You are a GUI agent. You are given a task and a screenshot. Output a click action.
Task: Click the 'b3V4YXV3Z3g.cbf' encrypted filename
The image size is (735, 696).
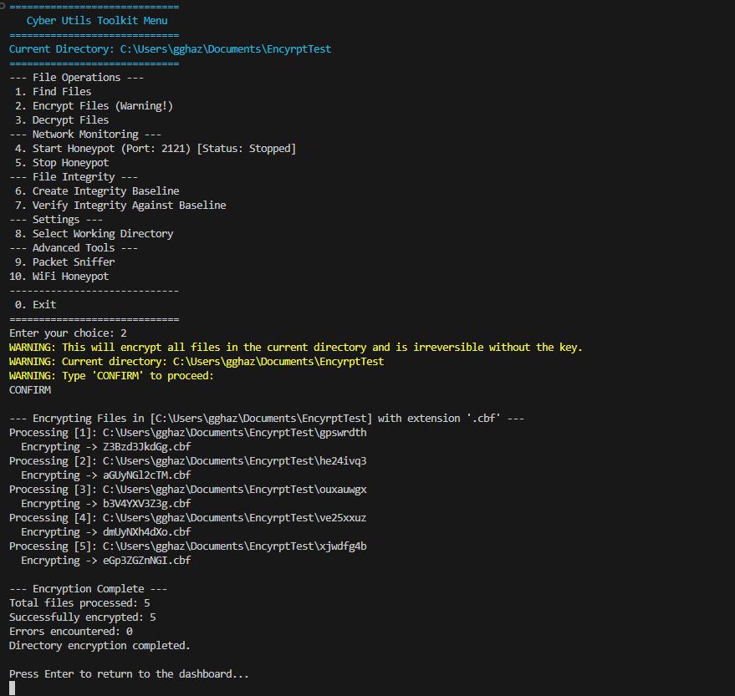[146, 504]
